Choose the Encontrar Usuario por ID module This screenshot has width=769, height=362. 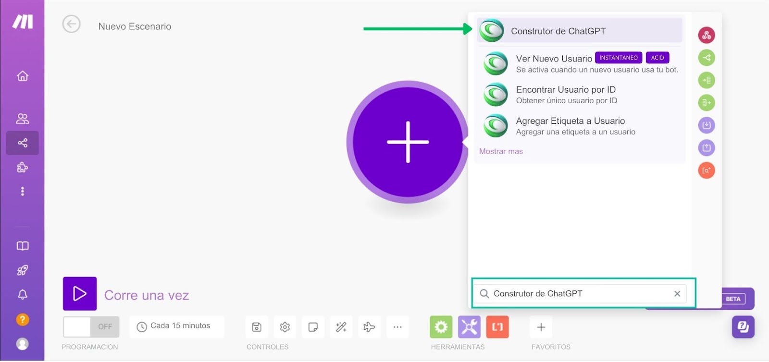pos(580,95)
